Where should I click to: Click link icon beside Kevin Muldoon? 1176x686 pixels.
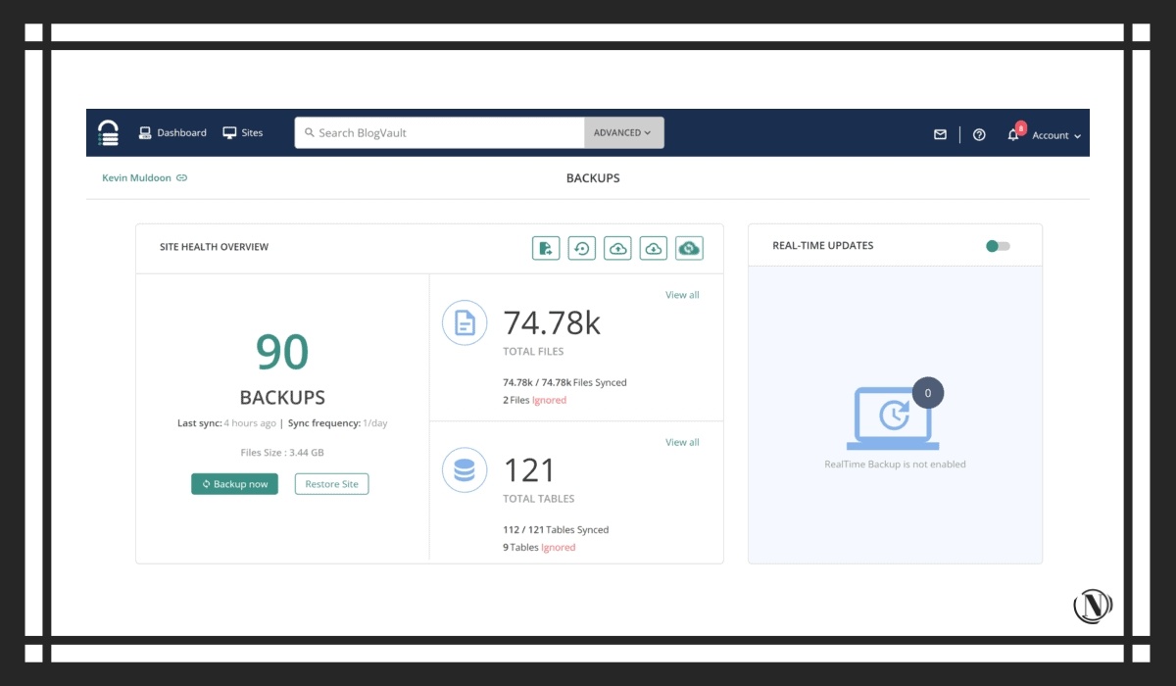[181, 178]
